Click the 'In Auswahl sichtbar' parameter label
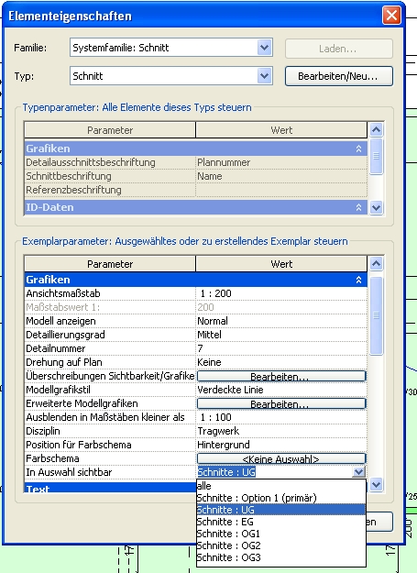The width and height of the screenshot is (417, 573). pos(69,472)
